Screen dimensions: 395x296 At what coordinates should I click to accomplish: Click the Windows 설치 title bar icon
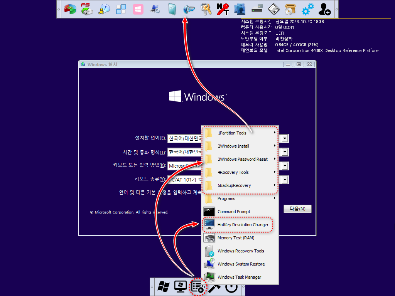coord(83,64)
